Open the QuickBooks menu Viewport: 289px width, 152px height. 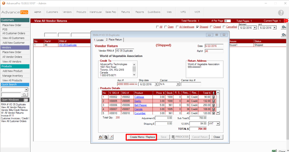[x=154, y=12]
